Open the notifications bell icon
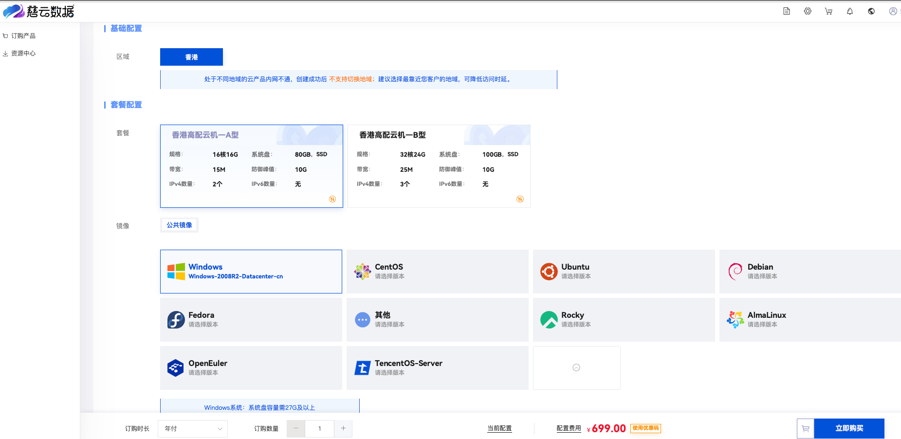The height and width of the screenshot is (439, 901). point(850,11)
